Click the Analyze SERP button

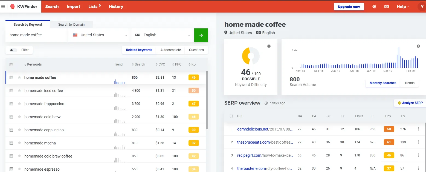point(410,103)
